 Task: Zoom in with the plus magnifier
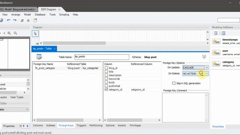click(x=9, y=33)
